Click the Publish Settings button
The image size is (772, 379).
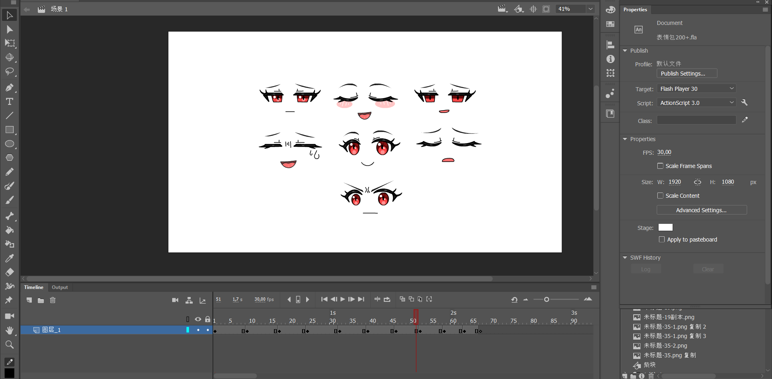(687, 74)
